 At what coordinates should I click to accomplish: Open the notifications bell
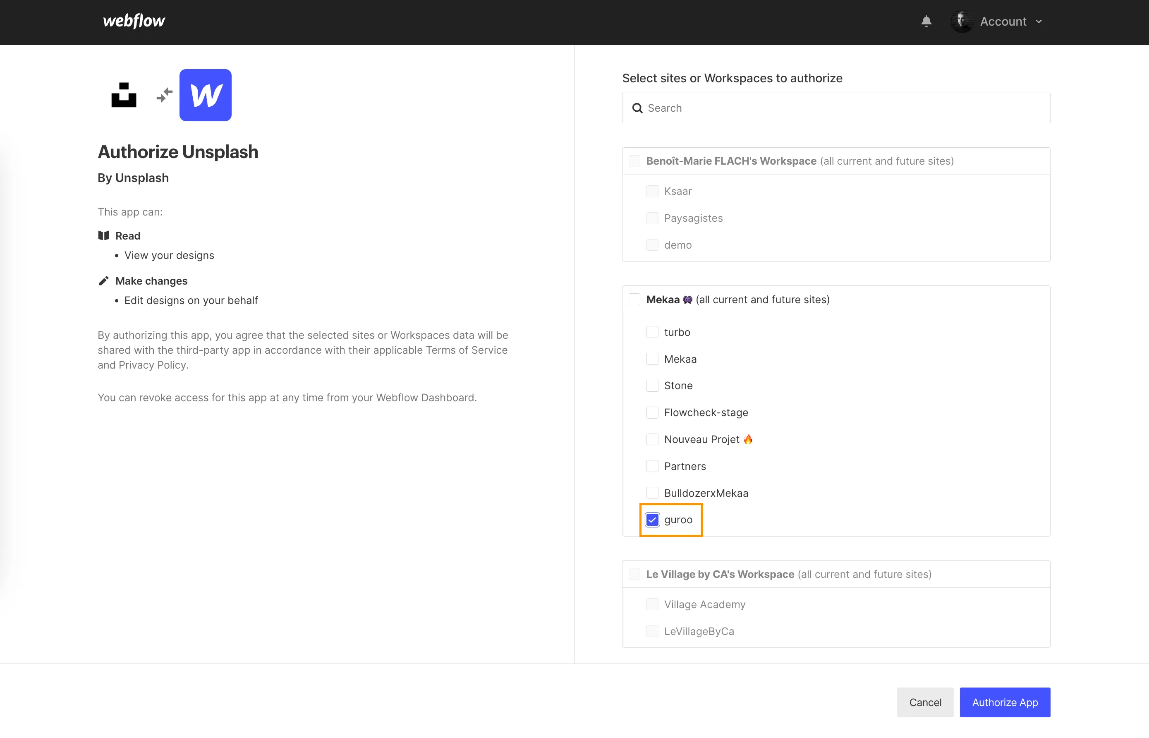pyautogui.click(x=926, y=22)
